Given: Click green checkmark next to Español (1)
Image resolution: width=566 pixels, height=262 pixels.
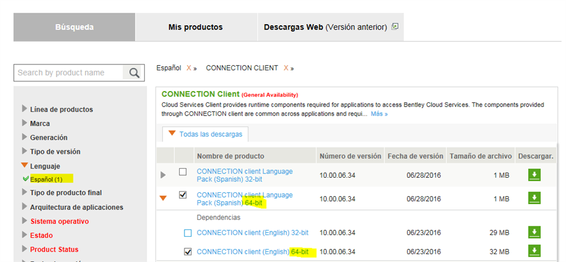Looking at the screenshot, I should point(25,179).
